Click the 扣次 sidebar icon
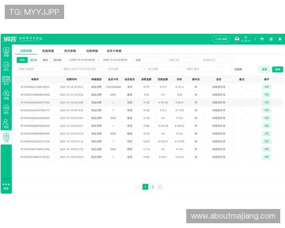Viewport: 285px width, 228px height. coord(6,66)
